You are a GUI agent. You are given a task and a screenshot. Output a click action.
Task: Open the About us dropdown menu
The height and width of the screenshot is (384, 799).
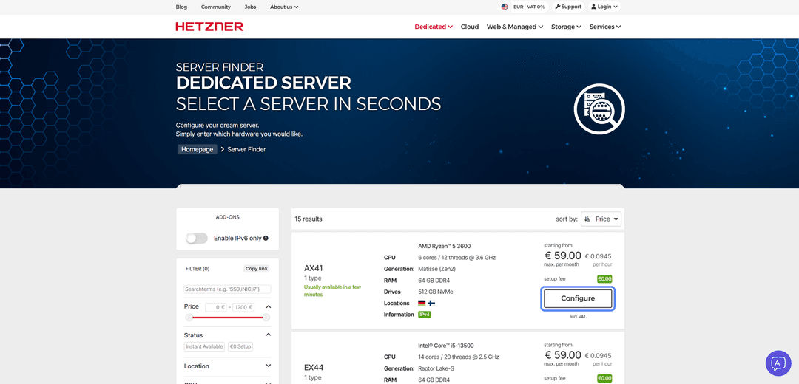(284, 7)
